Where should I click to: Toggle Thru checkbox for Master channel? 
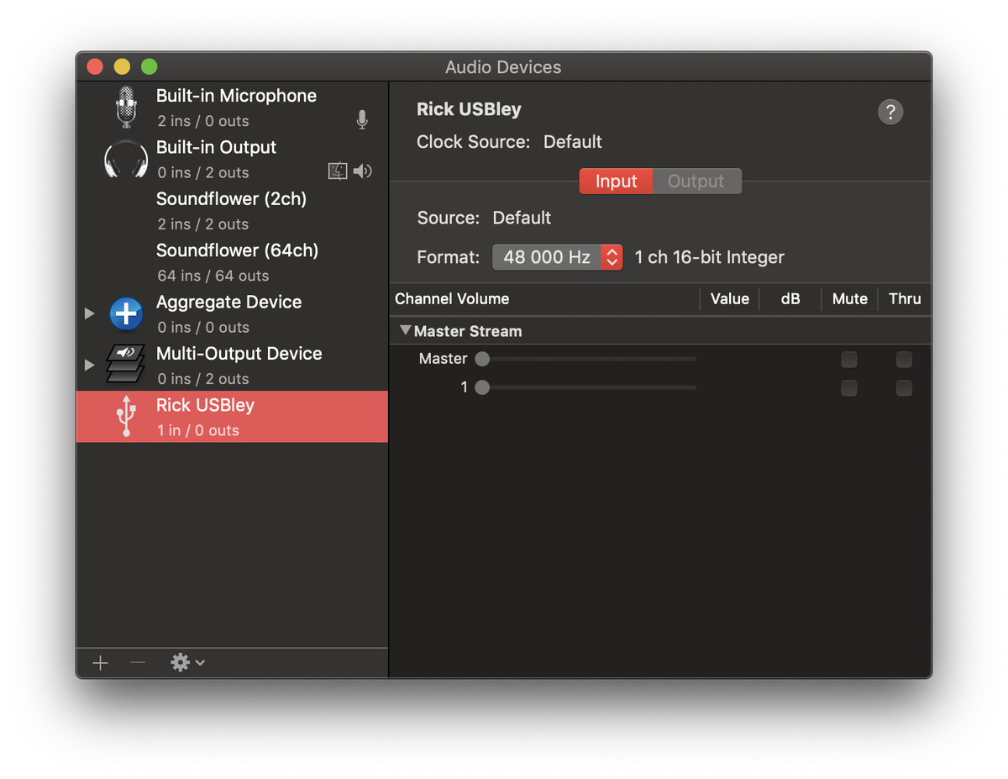pos(904,360)
